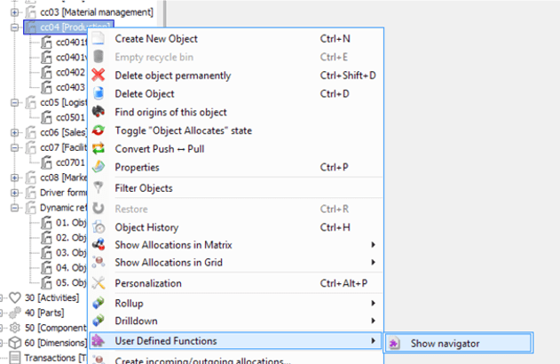Open Object History entry

coord(236,227)
